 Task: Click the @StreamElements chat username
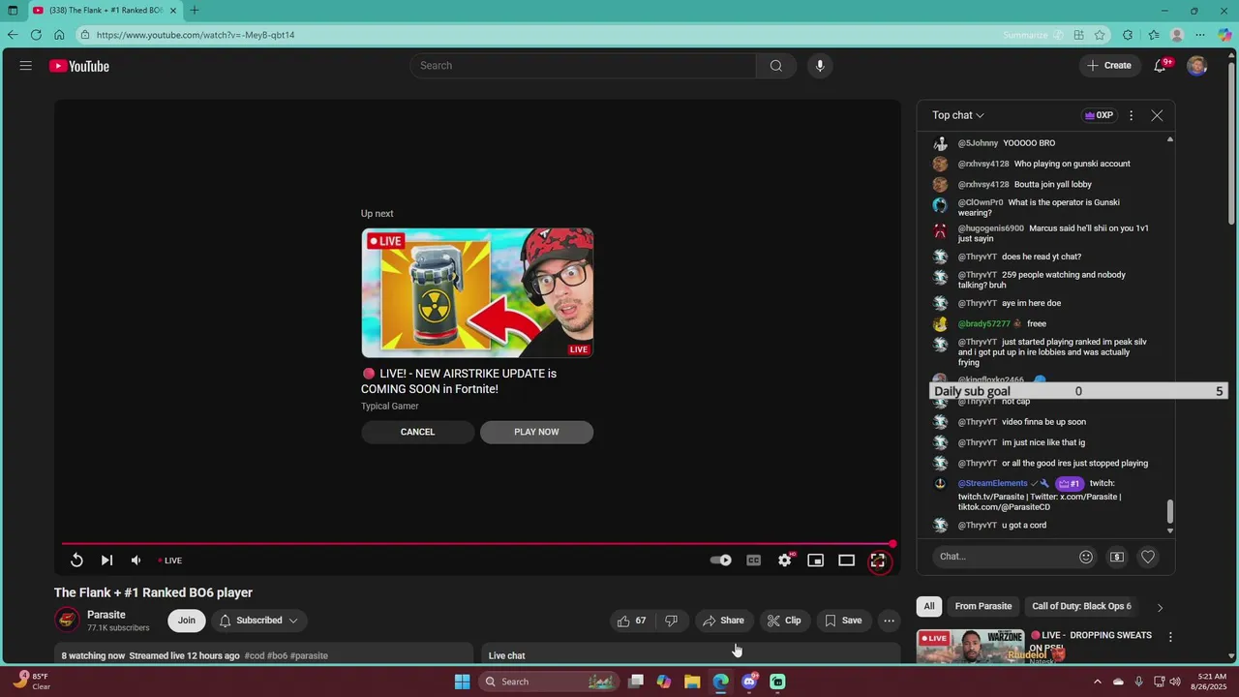(x=992, y=483)
